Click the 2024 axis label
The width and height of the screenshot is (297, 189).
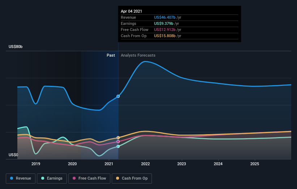point(218,164)
